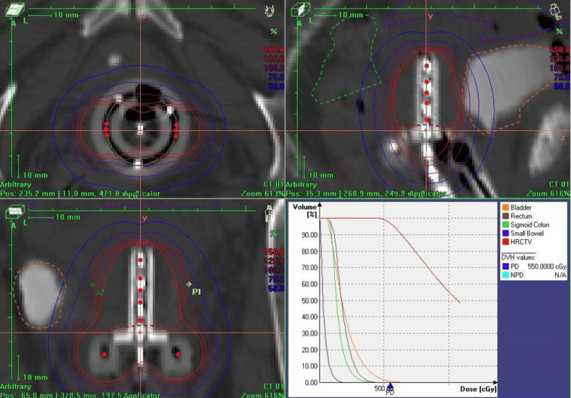Image resolution: width=571 pixels, height=398 pixels.
Task: Click the 150.0 isodose level in the axial view
Action: (x=274, y=49)
